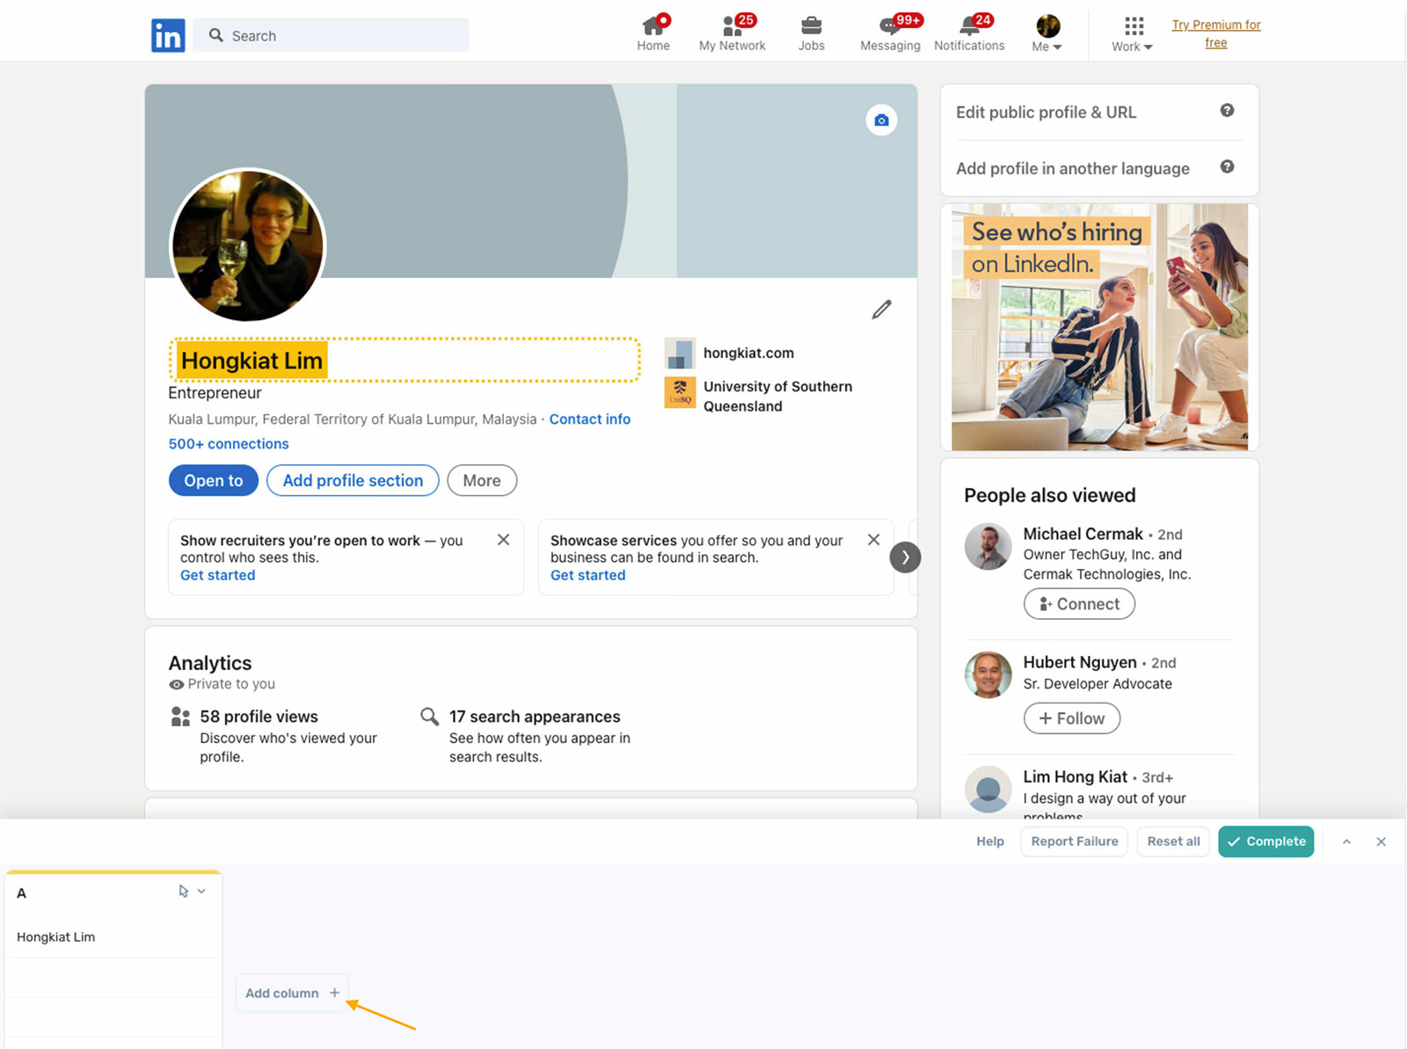Open University of Southern Queensland entry
The width and height of the screenshot is (1407, 1049).
pos(777,396)
